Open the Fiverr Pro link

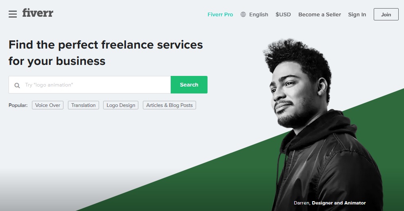click(x=220, y=15)
